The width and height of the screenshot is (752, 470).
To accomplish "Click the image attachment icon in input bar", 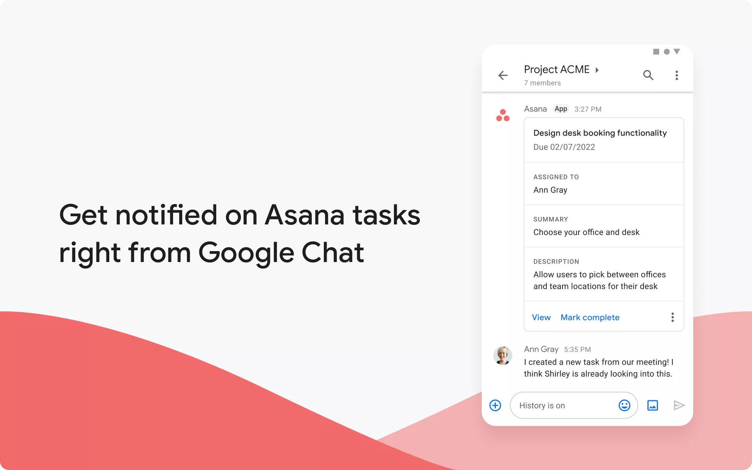I will [x=653, y=405].
